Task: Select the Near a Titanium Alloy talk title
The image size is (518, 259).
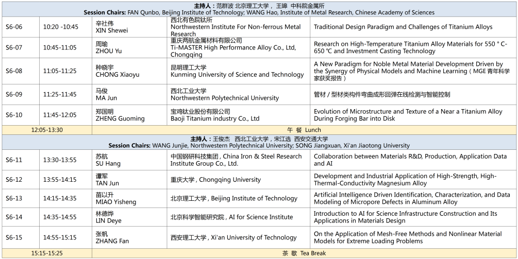Action: point(408,115)
